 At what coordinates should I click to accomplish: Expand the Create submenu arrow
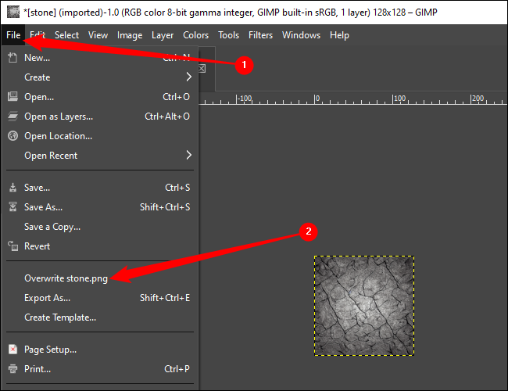[x=189, y=77]
